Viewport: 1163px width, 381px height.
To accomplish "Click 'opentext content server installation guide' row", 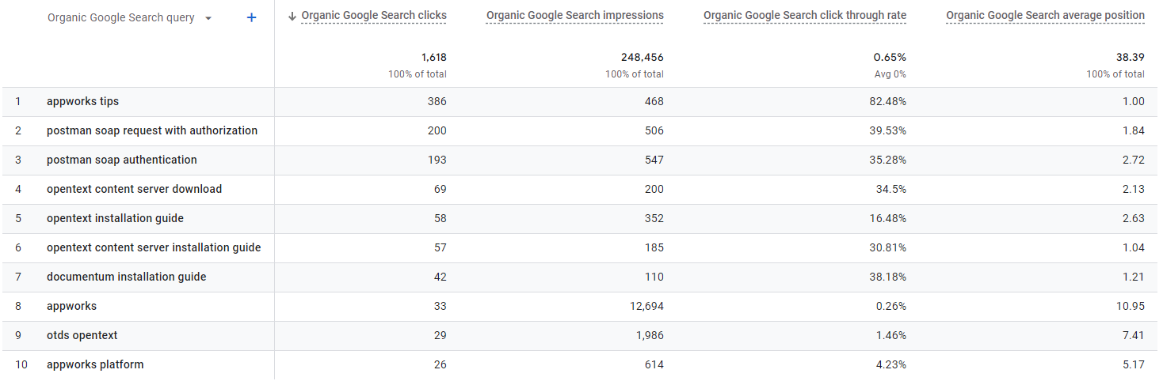I will coord(154,247).
